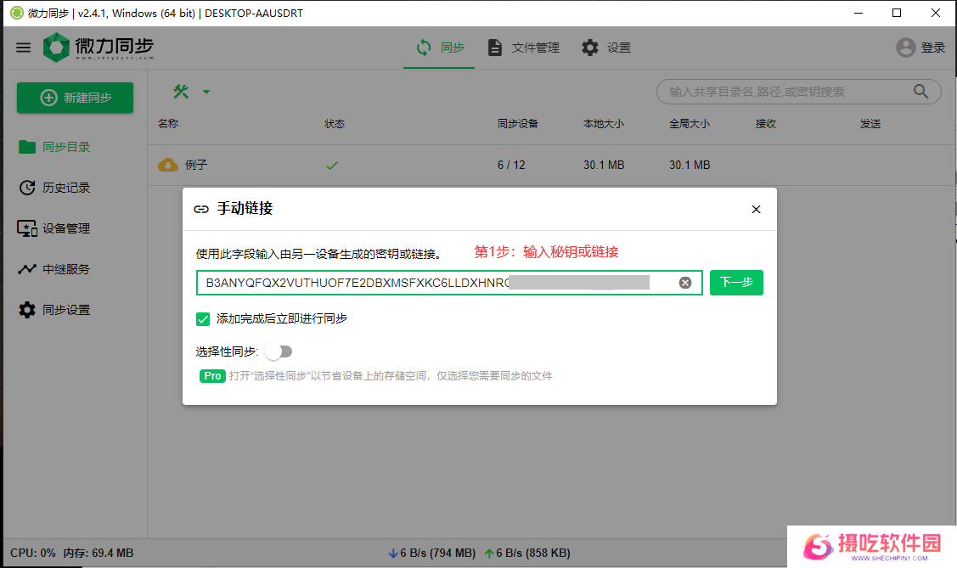
Task: Click the search magnifier icon
Action: click(920, 92)
